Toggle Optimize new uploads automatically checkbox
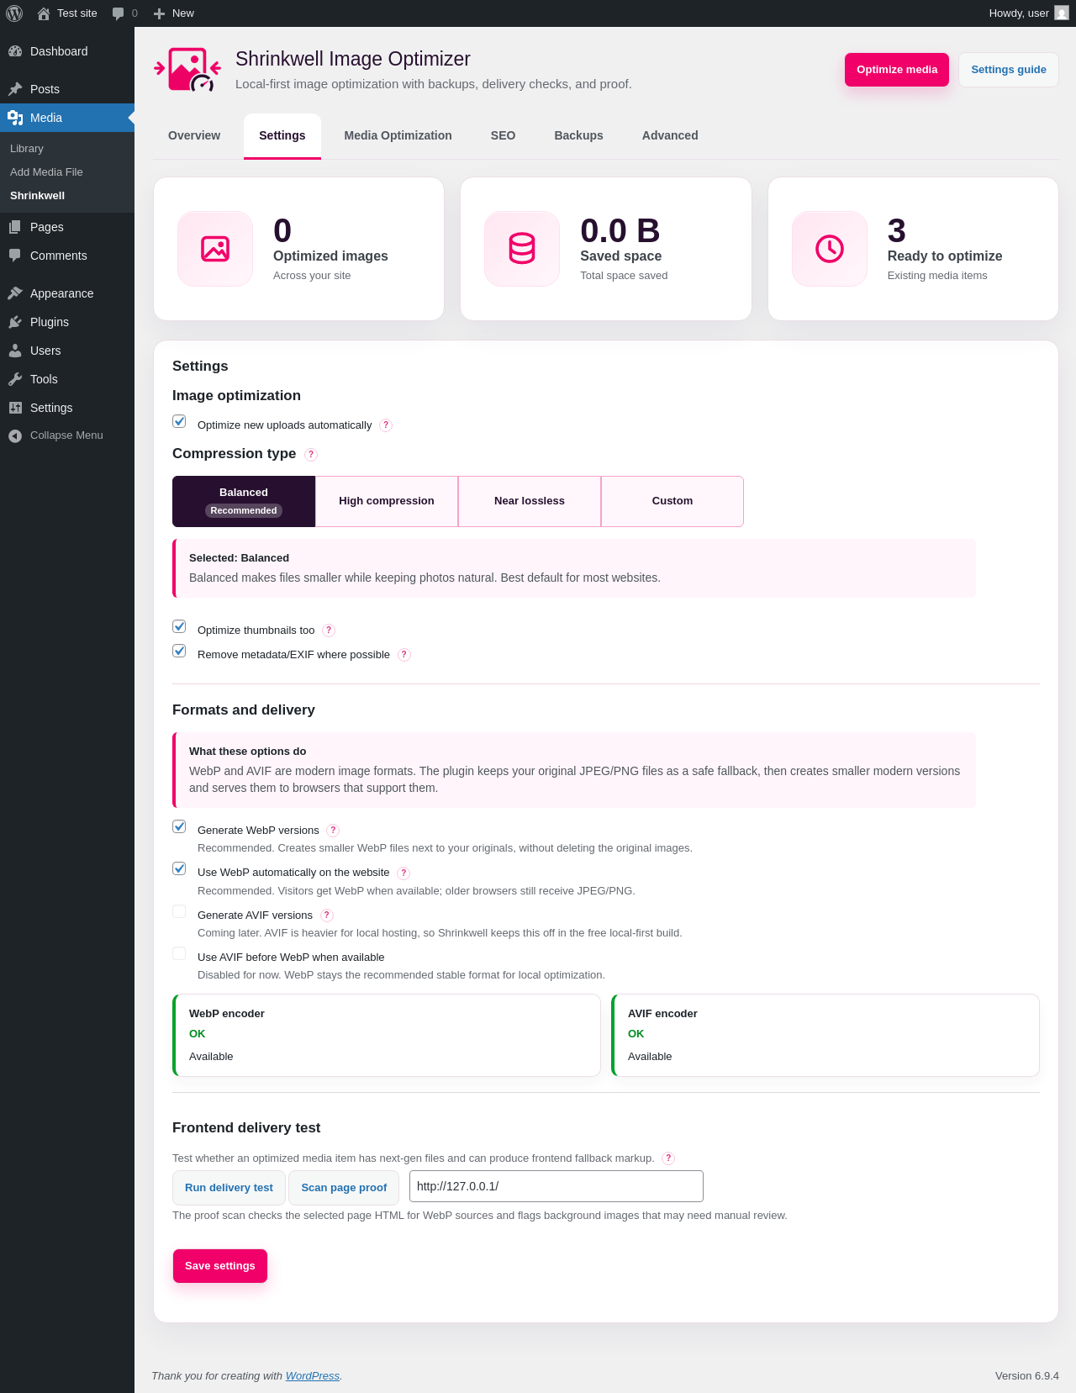This screenshot has width=1076, height=1393. (179, 421)
